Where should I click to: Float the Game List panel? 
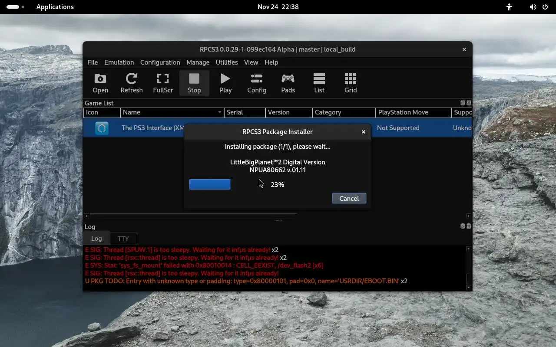point(463,103)
